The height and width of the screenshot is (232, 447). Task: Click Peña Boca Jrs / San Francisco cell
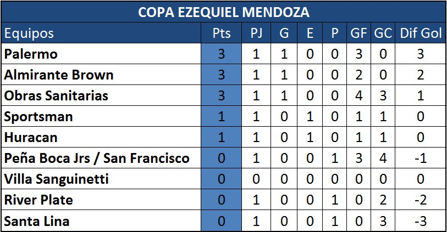(x=101, y=158)
